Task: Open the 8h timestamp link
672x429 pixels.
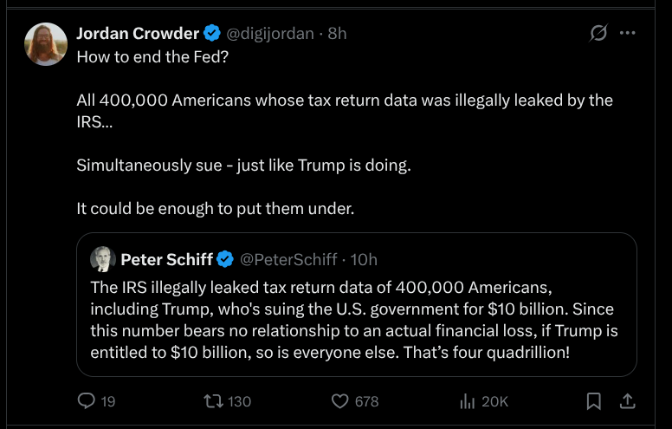Action: [x=337, y=34]
